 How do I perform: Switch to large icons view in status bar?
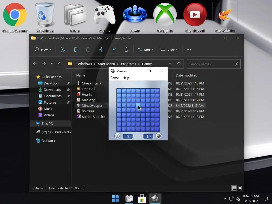[240, 188]
